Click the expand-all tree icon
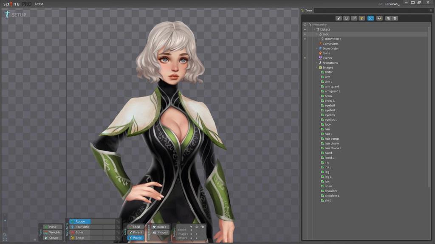This screenshot has width=435, height=244. tap(388, 18)
